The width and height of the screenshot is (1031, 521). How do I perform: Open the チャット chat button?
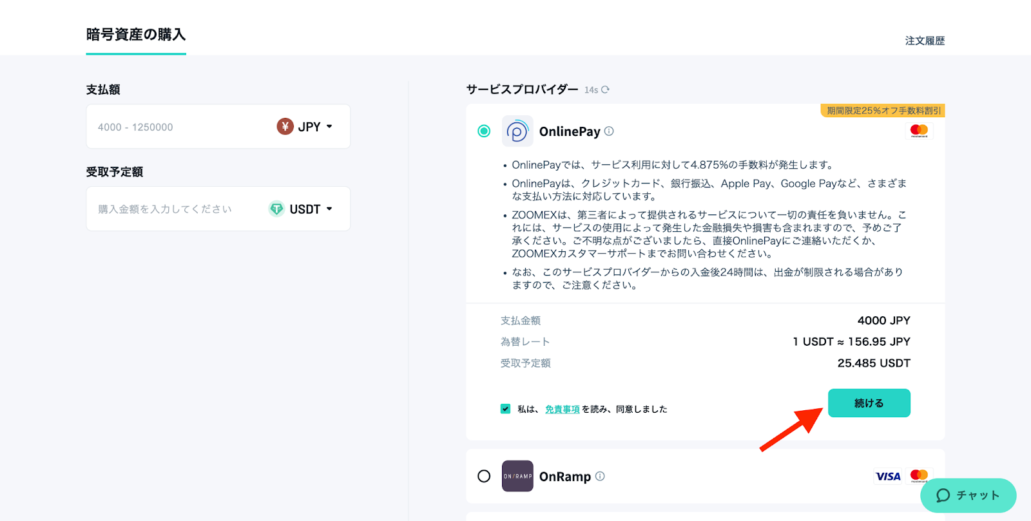click(968, 495)
